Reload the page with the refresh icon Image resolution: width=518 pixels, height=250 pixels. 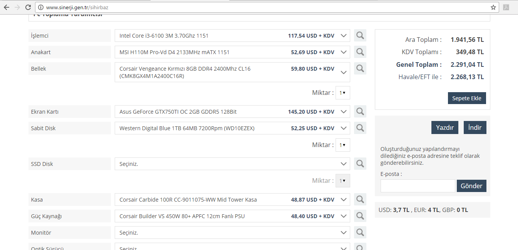point(28,7)
